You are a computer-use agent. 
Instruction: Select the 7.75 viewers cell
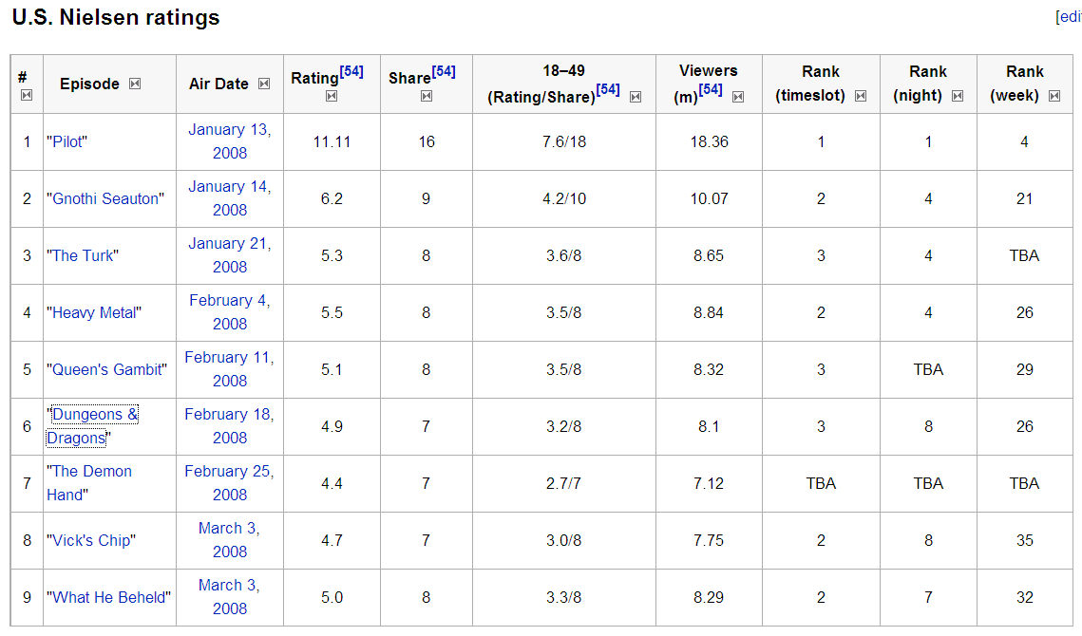710,541
